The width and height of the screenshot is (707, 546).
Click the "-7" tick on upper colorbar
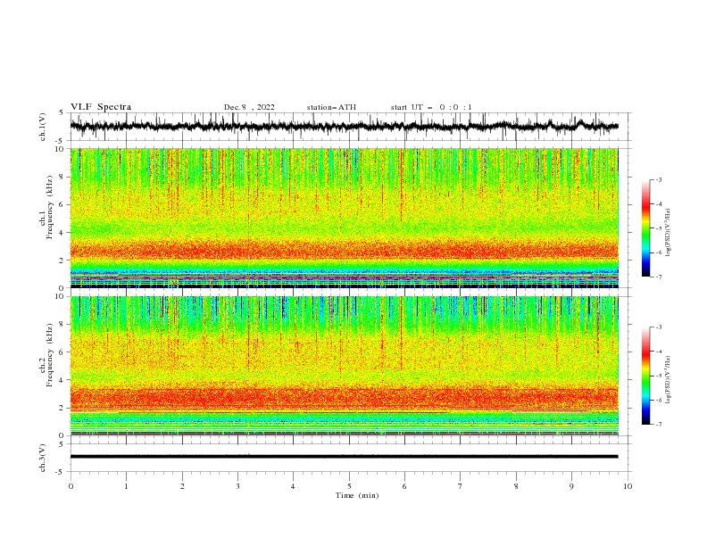click(658, 277)
